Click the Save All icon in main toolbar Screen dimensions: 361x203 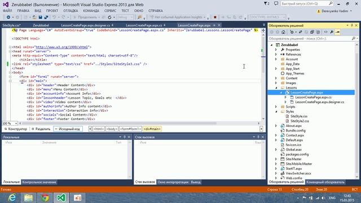(x=46, y=17)
